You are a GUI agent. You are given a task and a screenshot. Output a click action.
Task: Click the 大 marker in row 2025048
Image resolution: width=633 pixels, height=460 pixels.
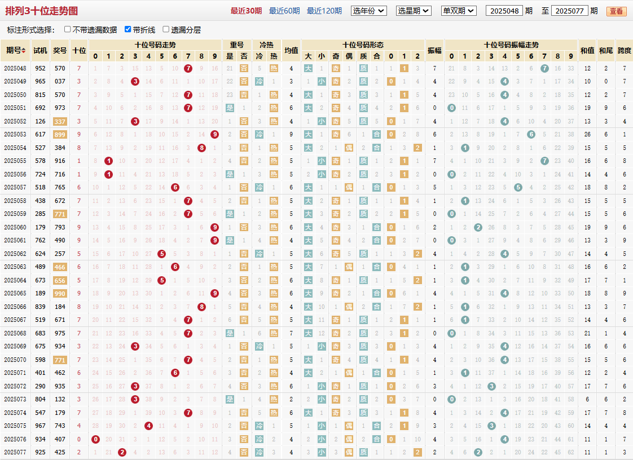309,69
